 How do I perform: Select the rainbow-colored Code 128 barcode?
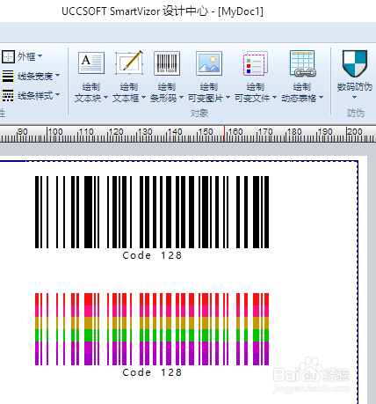click(152, 329)
